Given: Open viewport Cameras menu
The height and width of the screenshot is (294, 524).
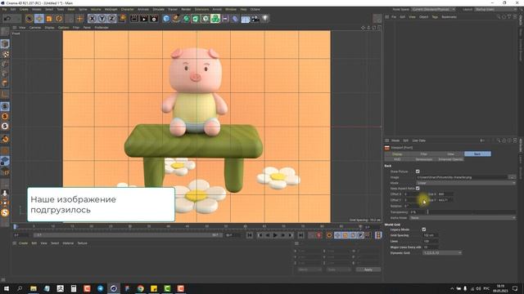Looking at the screenshot, I should tap(35, 28).
